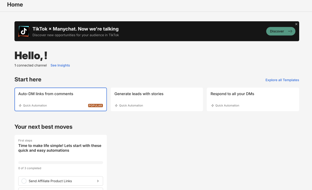Click the arrow icon inside Discover button
This screenshot has height=190, width=312.
(x=290, y=31)
